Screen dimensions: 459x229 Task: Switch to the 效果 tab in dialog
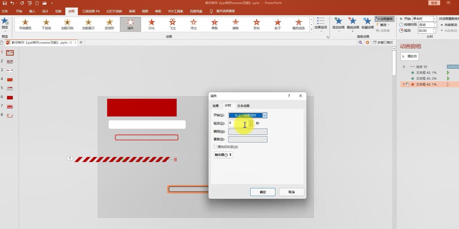pyautogui.click(x=216, y=106)
